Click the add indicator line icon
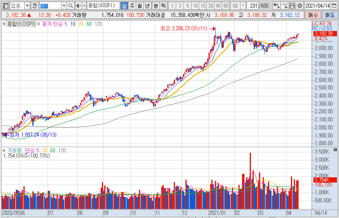339x218 pixels. [x=284, y=6]
